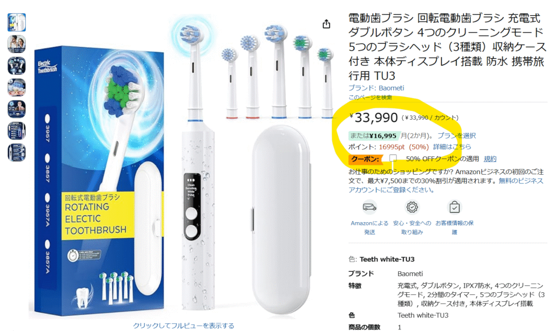Select the fifth product thumbnail
Screen dimensions: 553x331
click(17, 109)
